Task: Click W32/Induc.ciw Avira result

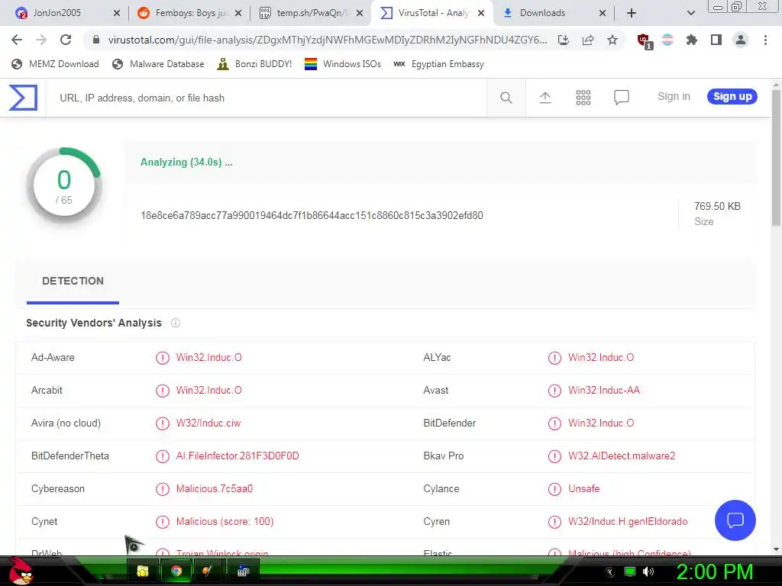Action: [x=208, y=423]
